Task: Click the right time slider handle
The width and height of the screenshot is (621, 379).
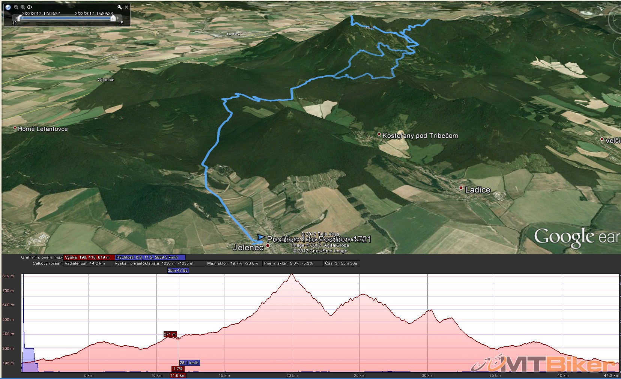Action: (113, 18)
